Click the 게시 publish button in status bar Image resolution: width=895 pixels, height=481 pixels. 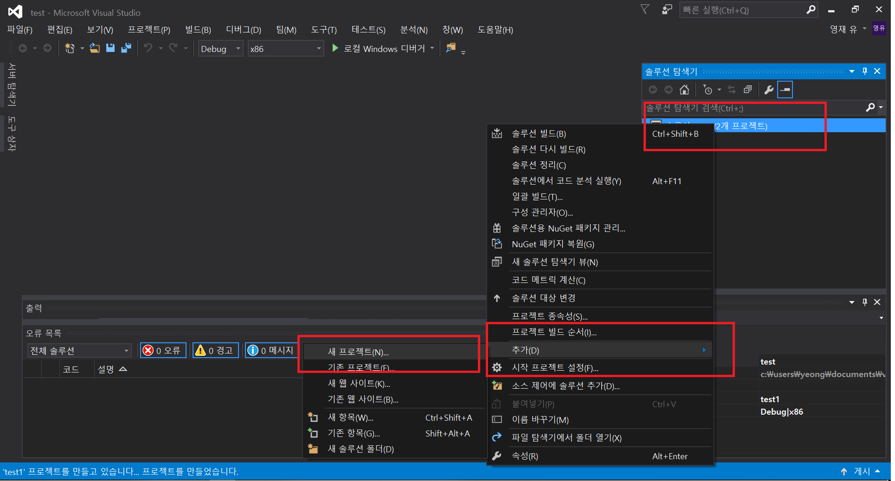(x=860, y=471)
